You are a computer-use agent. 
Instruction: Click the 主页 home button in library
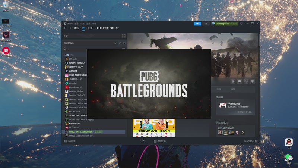[91, 36]
